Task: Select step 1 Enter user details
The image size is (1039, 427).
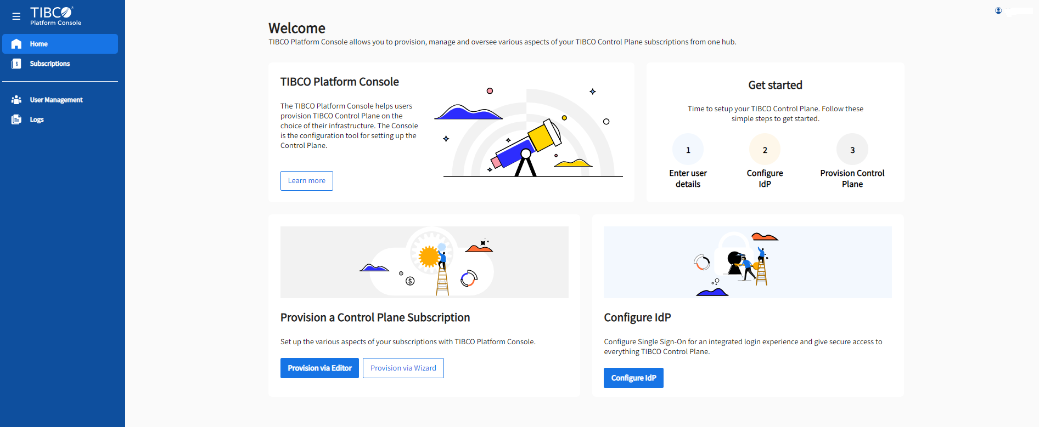Action: pyautogui.click(x=688, y=150)
